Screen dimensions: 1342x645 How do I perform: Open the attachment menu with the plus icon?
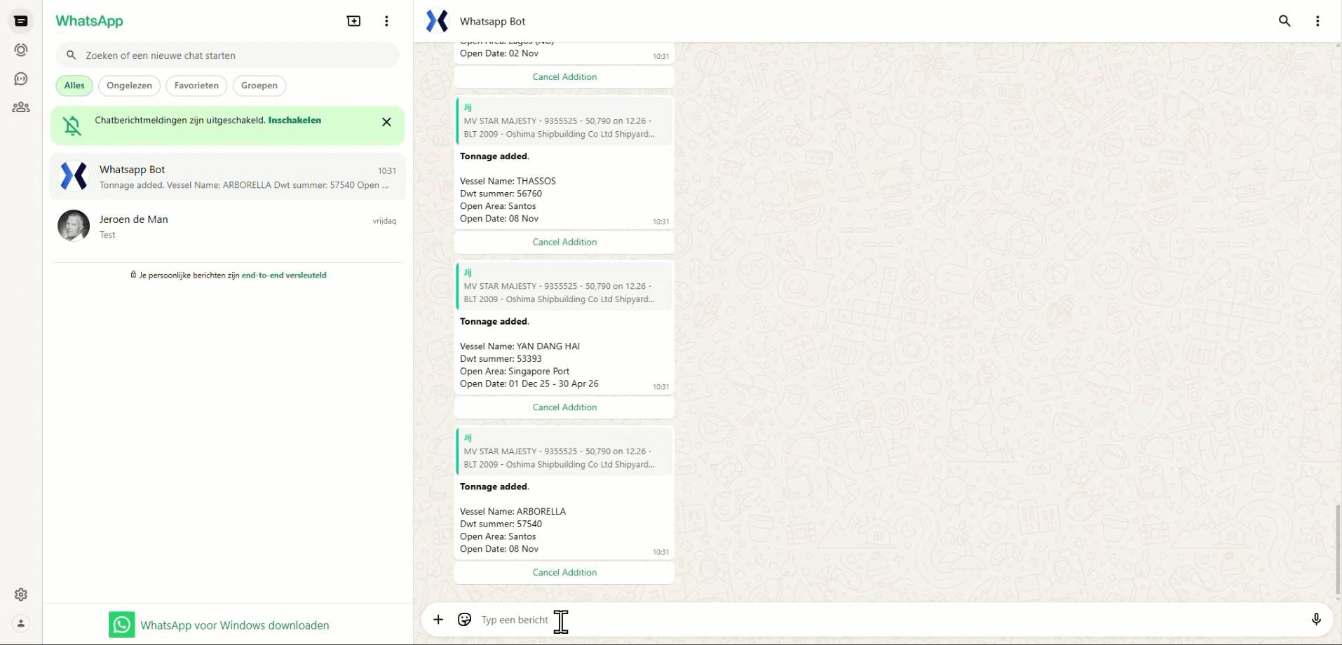(438, 620)
